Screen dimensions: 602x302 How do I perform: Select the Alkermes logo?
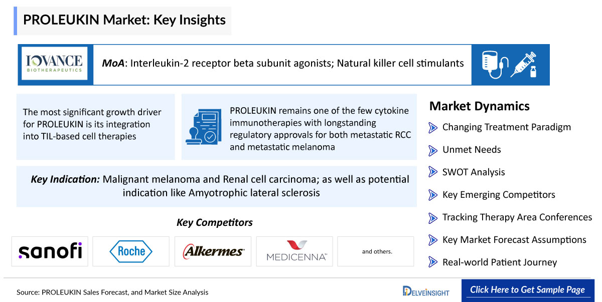point(213,251)
